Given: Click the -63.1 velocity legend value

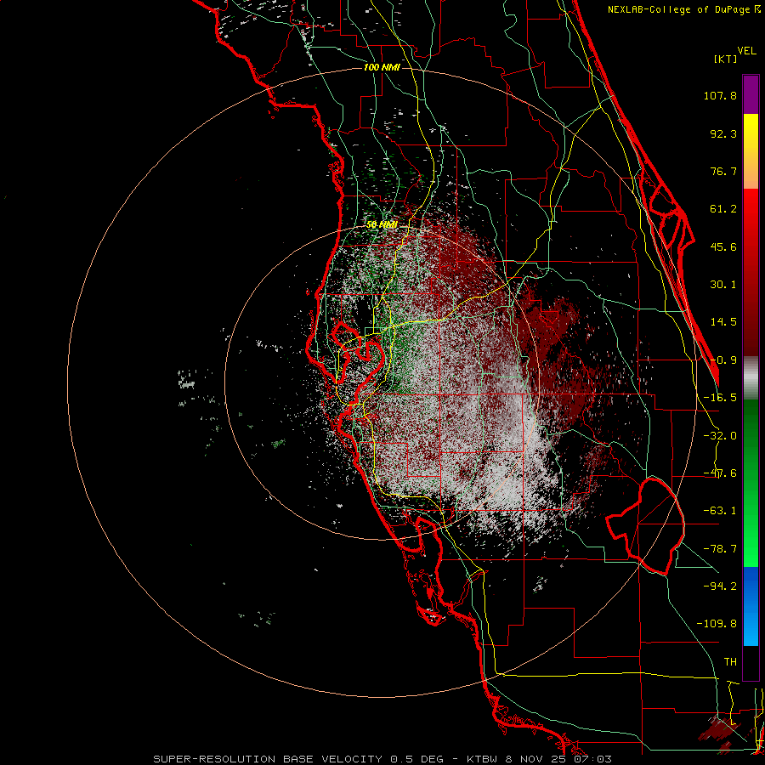Looking at the screenshot, I should coord(720,511).
